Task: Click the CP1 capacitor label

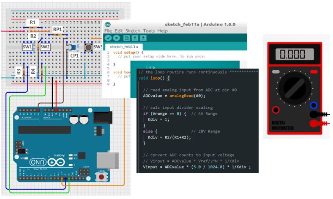Action: [x=74, y=56]
